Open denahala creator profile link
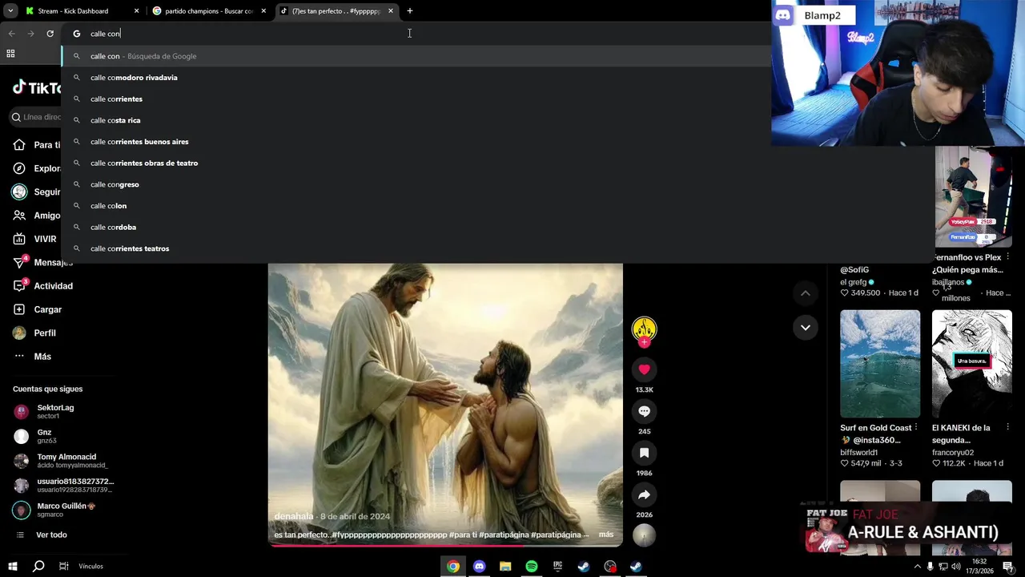The height and width of the screenshot is (577, 1025). (293, 517)
